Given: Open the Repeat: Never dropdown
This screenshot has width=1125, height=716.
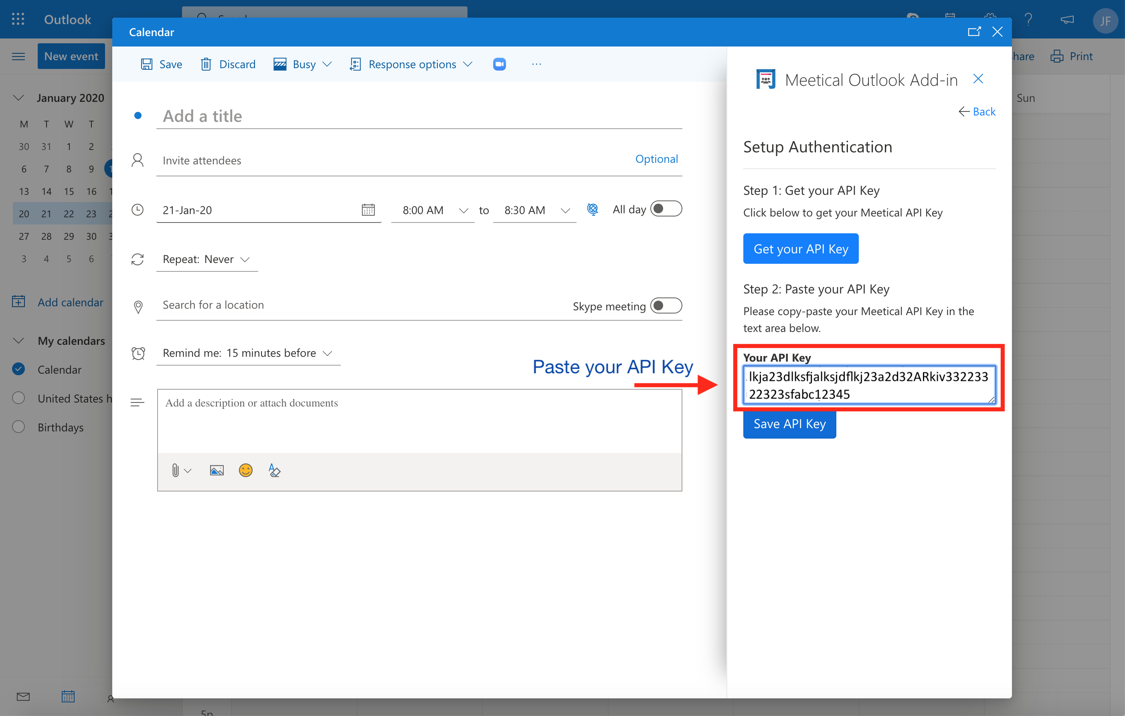Looking at the screenshot, I should click(207, 259).
